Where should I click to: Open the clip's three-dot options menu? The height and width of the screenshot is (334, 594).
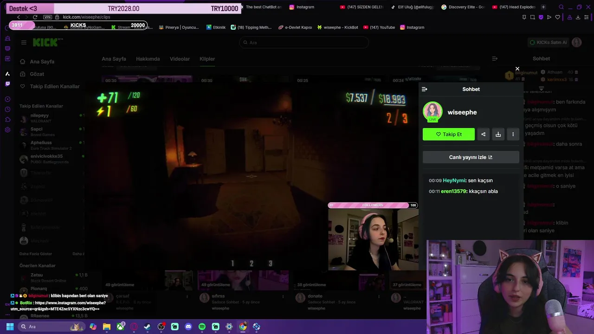click(513, 134)
